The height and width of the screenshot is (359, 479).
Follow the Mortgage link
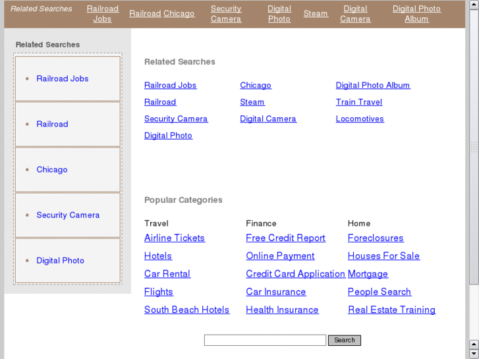point(368,274)
